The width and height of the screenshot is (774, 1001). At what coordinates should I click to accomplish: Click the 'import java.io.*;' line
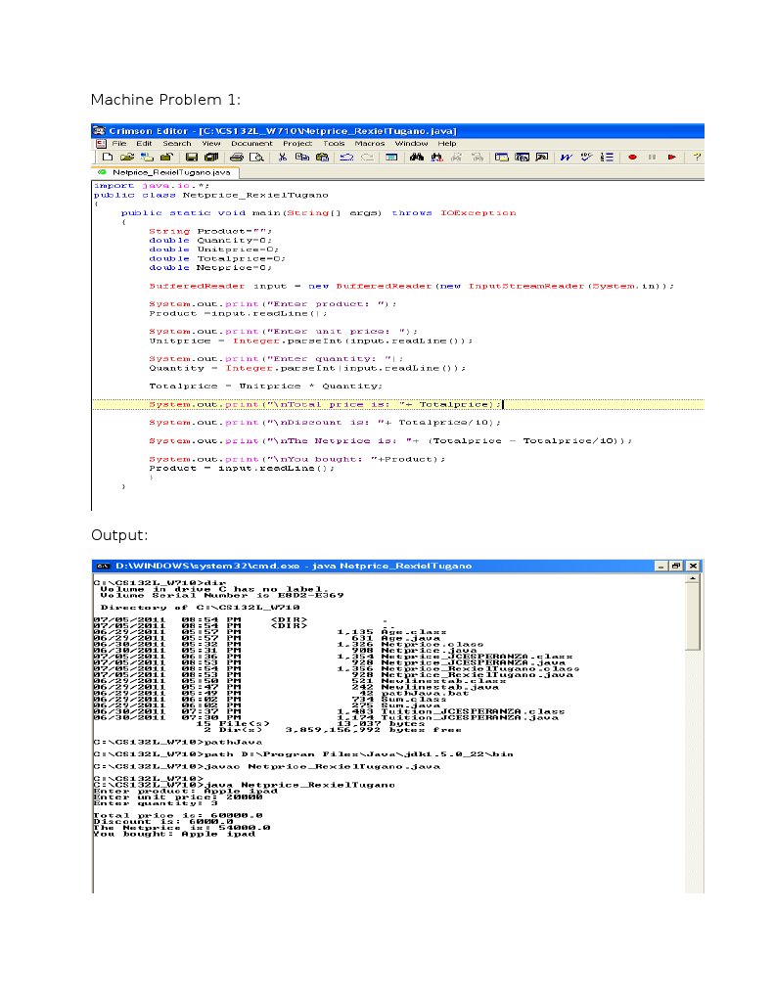pyautogui.click(x=152, y=186)
